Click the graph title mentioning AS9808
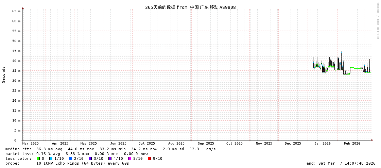The height and width of the screenshot is (168, 381). pos(190,7)
